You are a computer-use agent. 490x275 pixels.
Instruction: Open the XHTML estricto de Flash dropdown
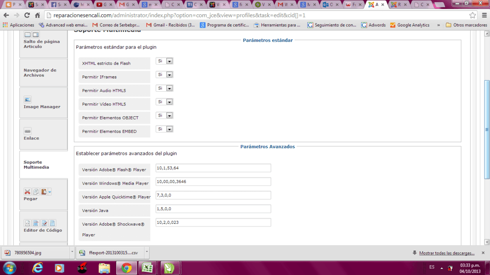pyautogui.click(x=164, y=61)
